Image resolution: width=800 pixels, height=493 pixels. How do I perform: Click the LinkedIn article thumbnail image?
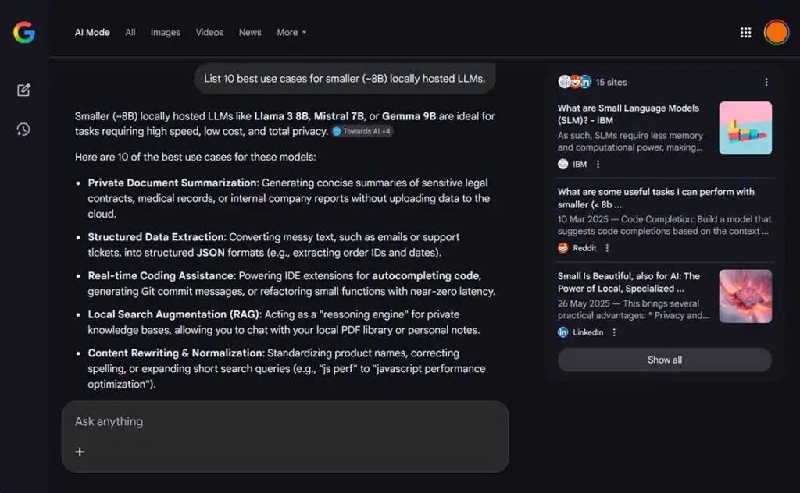pos(745,296)
